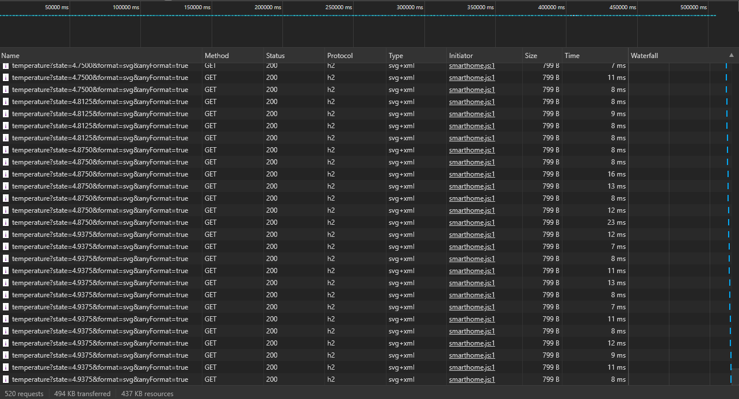739x399 pixels.
Task: Click the Size column header
Action: [x=531, y=56]
